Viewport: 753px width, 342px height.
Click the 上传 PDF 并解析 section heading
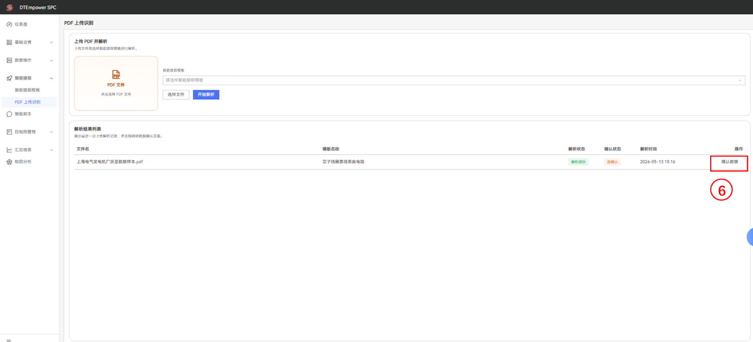[91, 41]
